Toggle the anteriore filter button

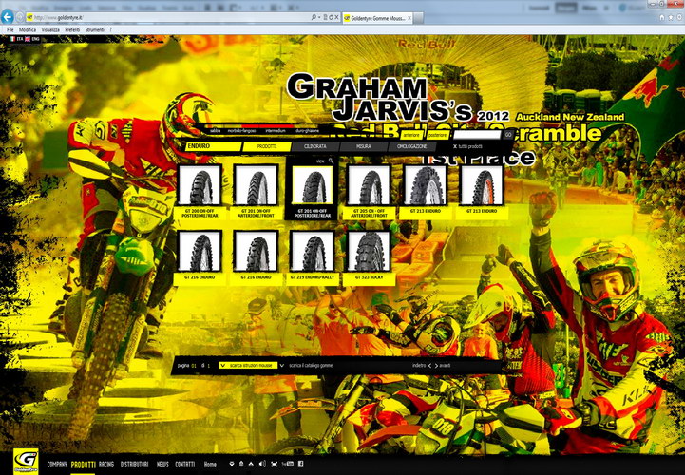[410, 136]
